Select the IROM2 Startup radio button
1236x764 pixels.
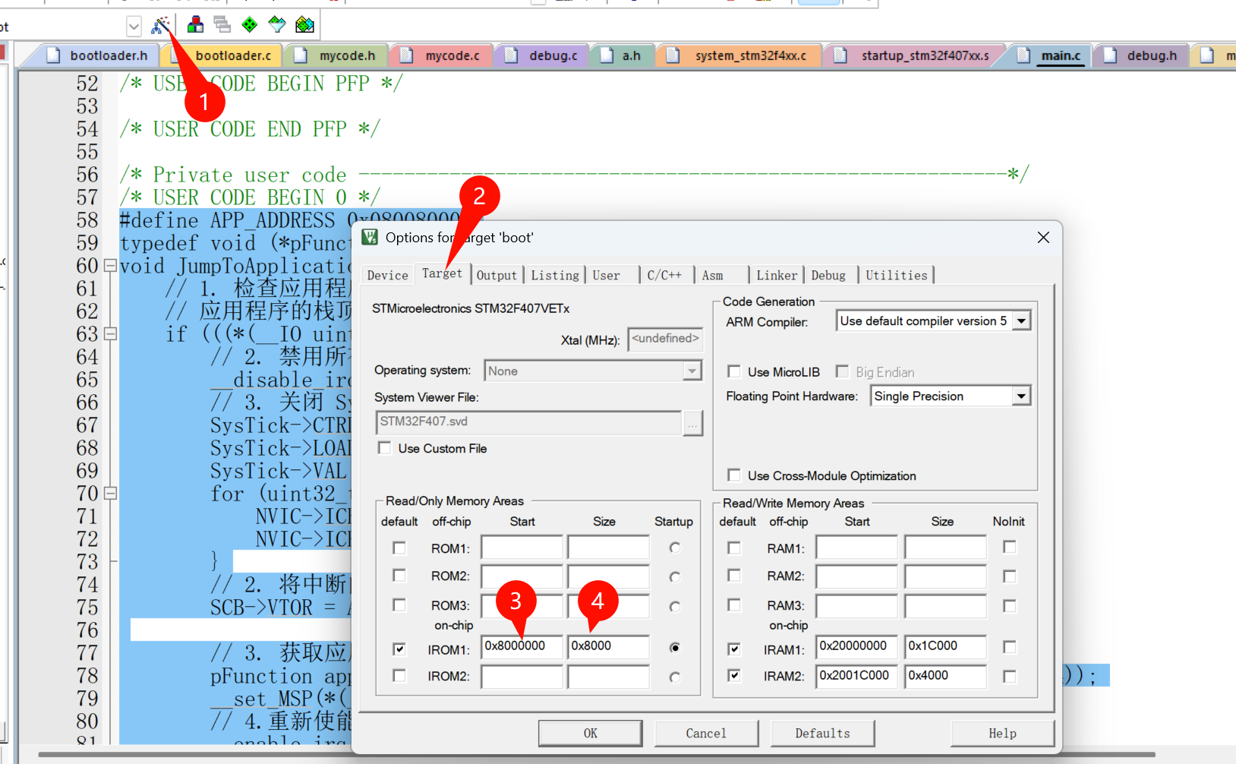point(675,677)
